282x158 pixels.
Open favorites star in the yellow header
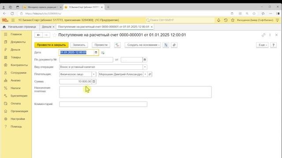[x=233, y=20]
